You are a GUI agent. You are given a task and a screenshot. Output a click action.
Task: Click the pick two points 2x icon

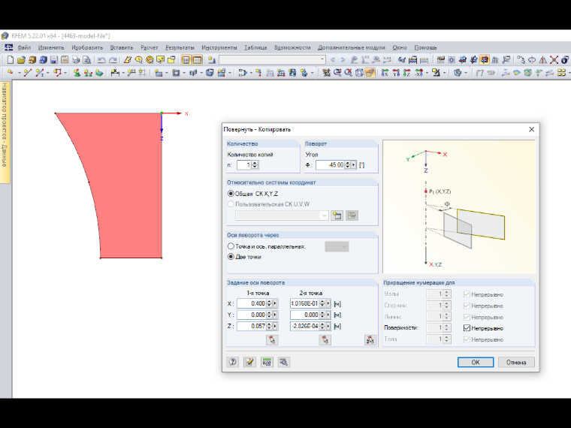click(370, 340)
